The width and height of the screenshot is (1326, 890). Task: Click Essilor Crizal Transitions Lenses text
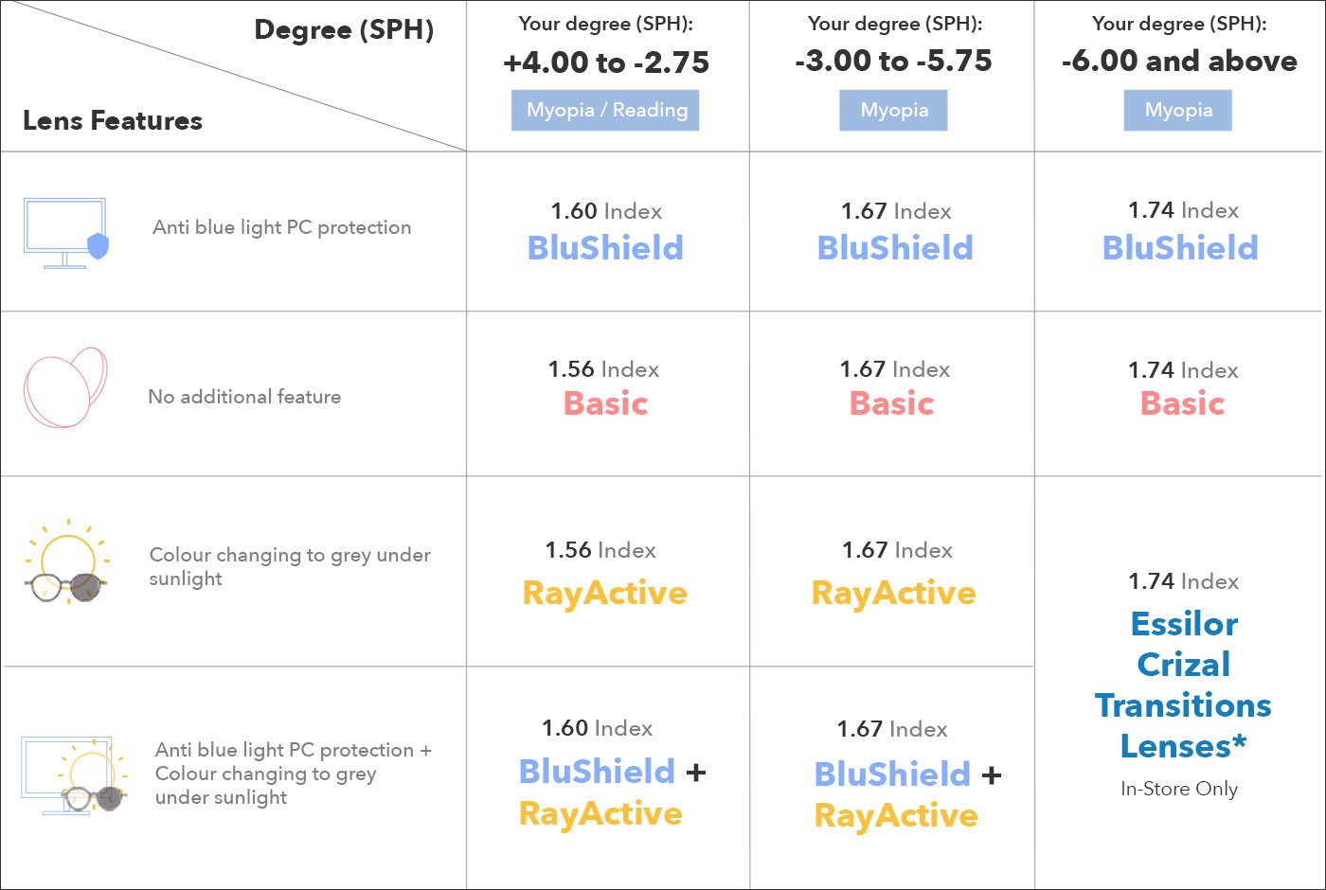pyautogui.click(x=1183, y=685)
